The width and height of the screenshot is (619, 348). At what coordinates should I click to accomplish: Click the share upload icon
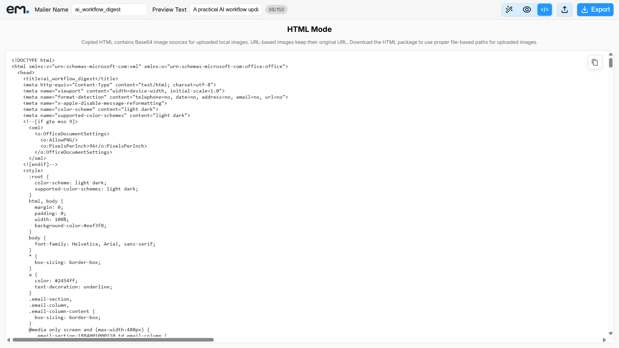pos(565,10)
